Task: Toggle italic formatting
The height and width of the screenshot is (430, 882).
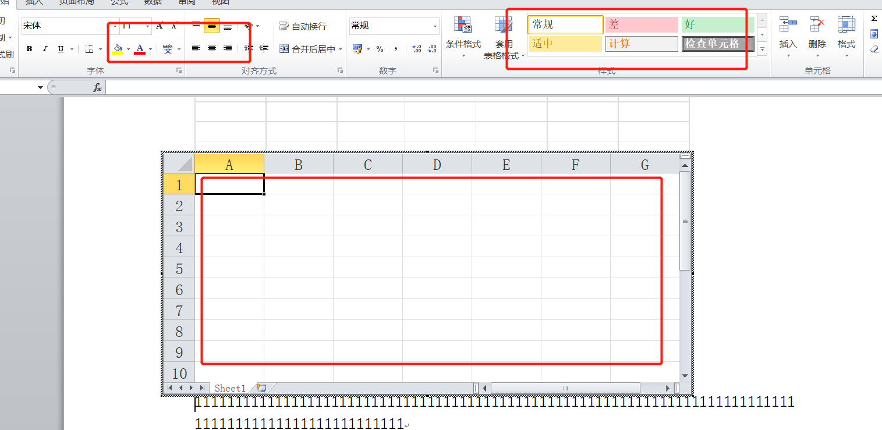Action: tap(45, 49)
